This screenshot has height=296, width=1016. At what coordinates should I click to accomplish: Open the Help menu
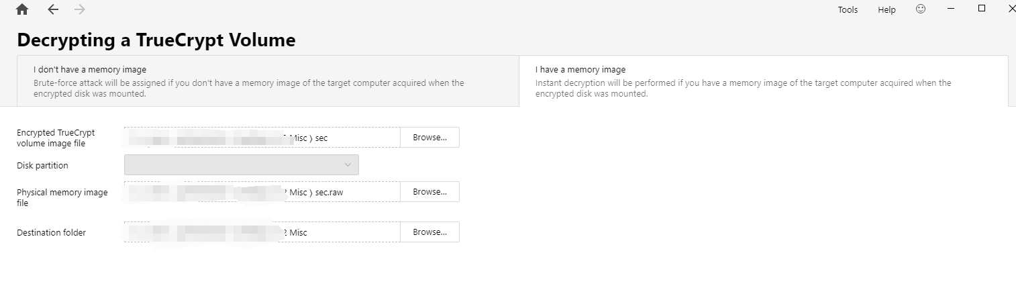[886, 10]
